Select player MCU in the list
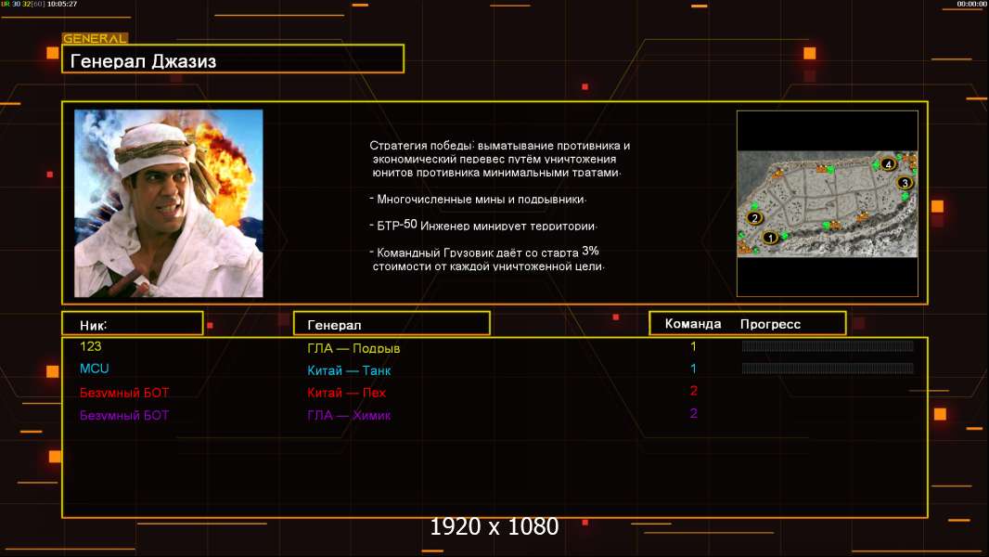Viewport: 989px width, 557px height. [95, 369]
